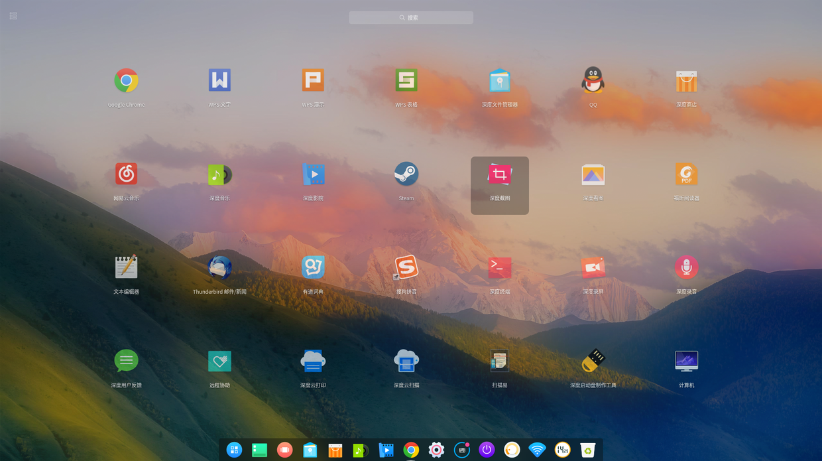
Task: Open 深度录屏 screen recorder
Action: coord(593,267)
